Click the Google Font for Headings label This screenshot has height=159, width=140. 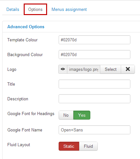coord(31,113)
